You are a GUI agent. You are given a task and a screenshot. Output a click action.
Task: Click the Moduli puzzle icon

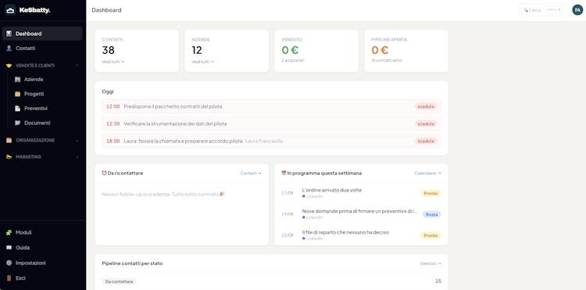[x=9, y=232]
